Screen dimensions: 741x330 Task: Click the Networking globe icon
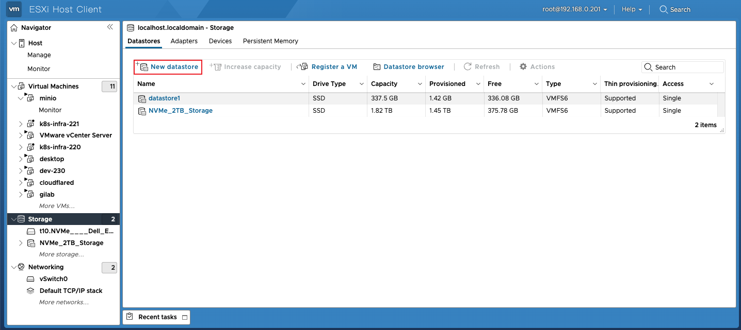coord(21,267)
